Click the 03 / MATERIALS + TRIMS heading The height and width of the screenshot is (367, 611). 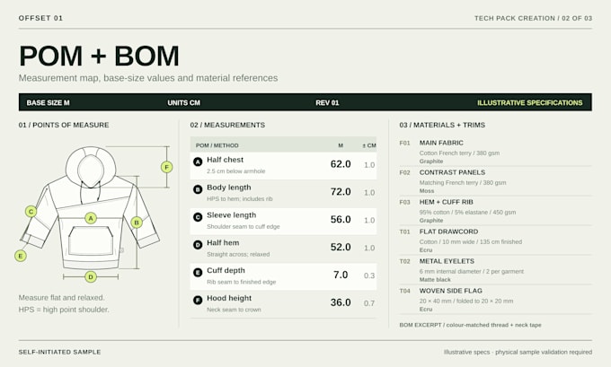point(442,125)
